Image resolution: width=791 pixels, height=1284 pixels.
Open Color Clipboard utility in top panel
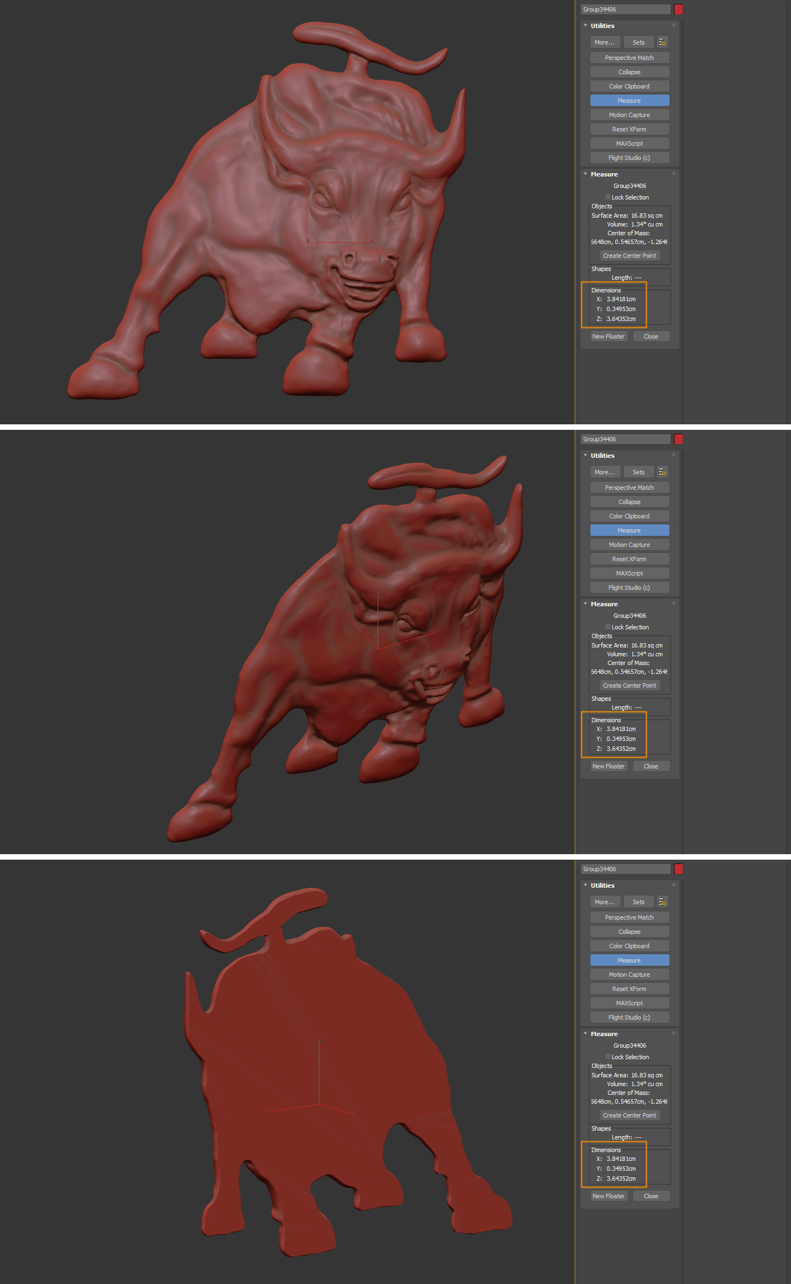(x=630, y=86)
